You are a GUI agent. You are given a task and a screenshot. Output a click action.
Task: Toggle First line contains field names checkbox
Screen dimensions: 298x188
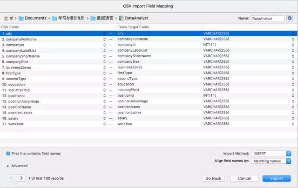(8, 154)
